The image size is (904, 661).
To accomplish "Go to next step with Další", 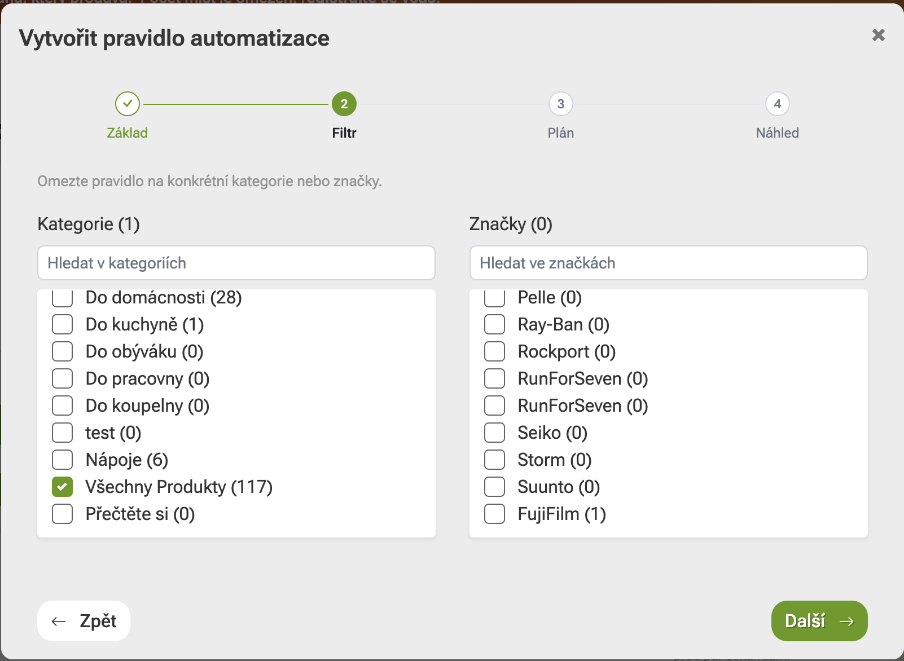I will point(819,621).
